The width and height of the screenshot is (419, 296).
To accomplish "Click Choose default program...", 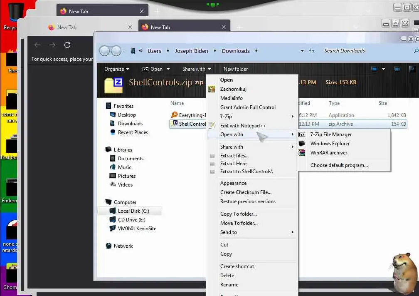I will 339,165.
